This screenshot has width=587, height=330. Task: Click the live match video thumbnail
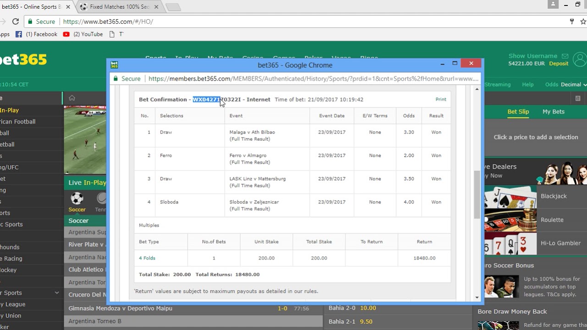click(85, 140)
